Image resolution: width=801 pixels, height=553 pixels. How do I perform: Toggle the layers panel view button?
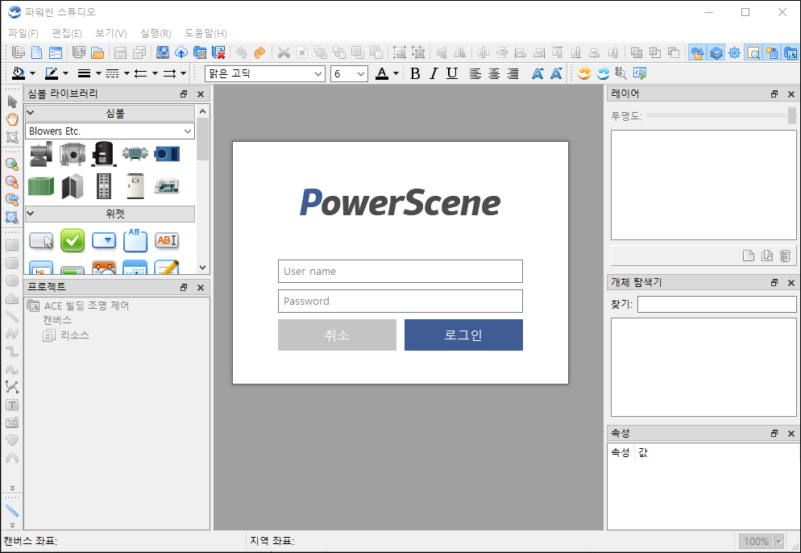pyautogui.click(x=716, y=52)
